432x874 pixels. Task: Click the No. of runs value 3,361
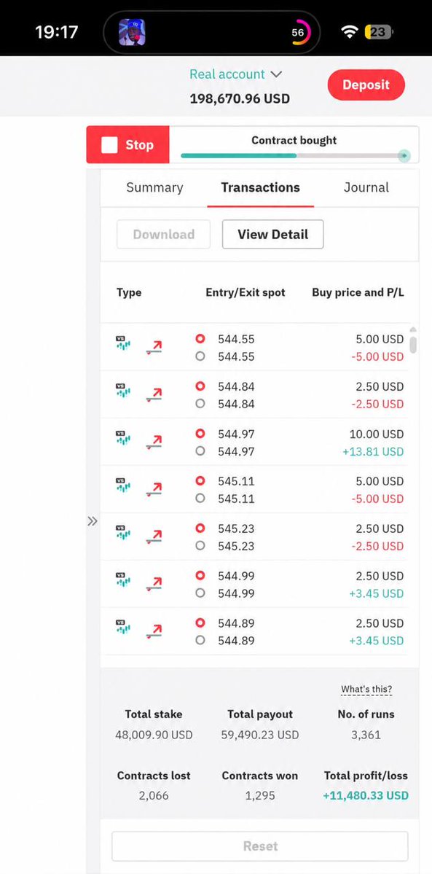pyautogui.click(x=366, y=735)
